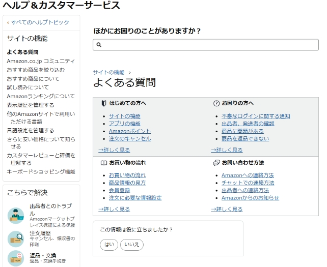The width and height of the screenshot is (327, 267).
Task: Click the 注文履歴 package magnifier icon
Action: point(16,239)
